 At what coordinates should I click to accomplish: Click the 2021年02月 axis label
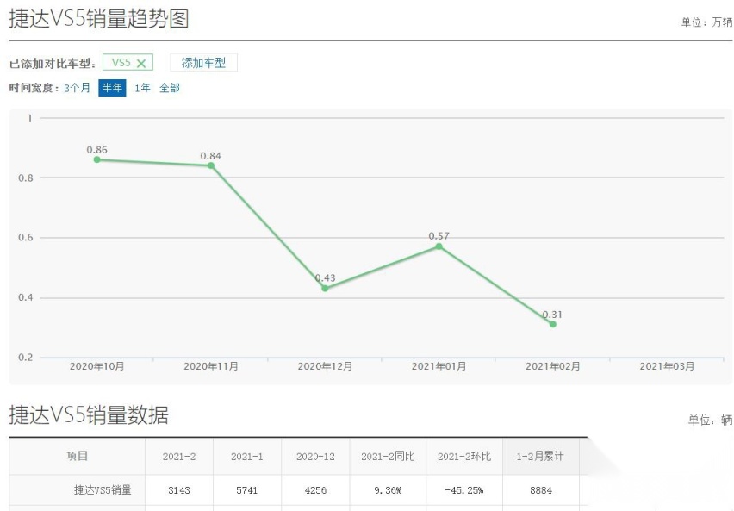point(553,366)
